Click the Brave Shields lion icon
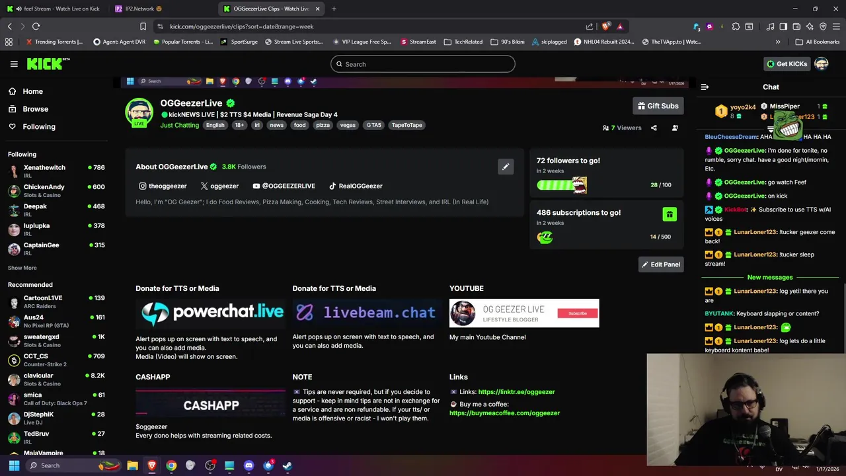The width and height of the screenshot is (846, 476). pyautogui.click(x=606, y=26)
